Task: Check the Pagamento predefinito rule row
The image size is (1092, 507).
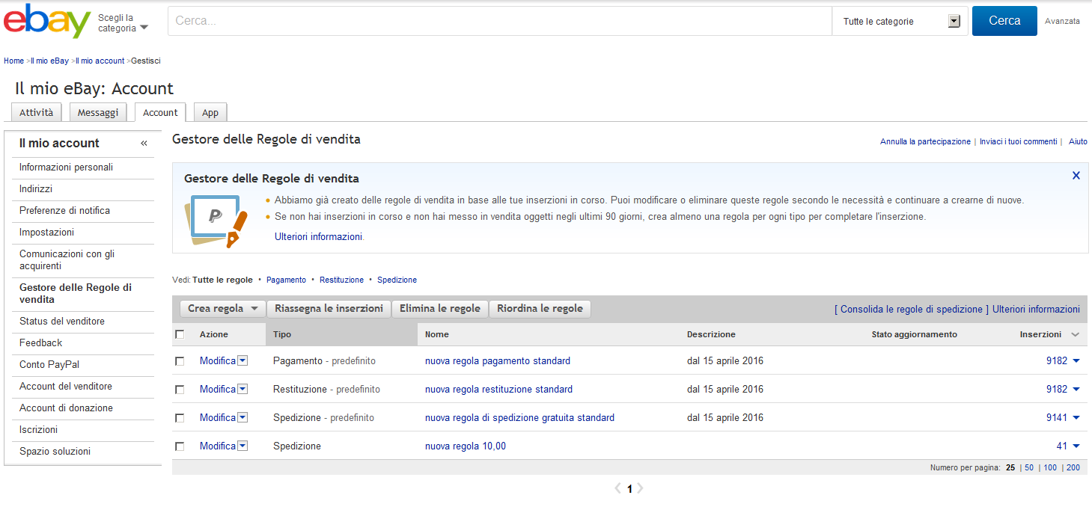Action: [x=180, y=361]
